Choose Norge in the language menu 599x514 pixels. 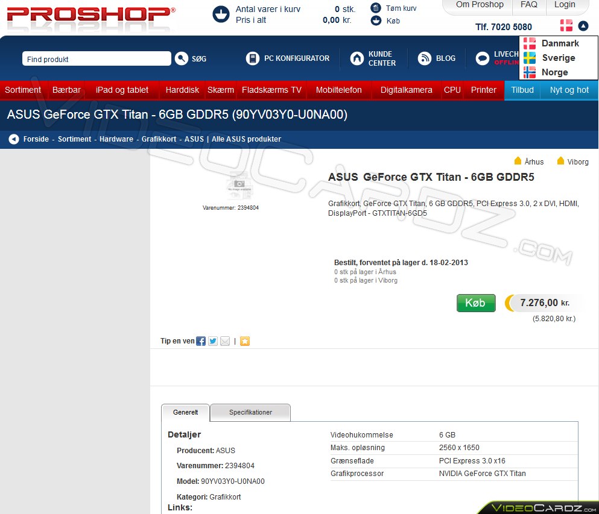click(554, 72)
